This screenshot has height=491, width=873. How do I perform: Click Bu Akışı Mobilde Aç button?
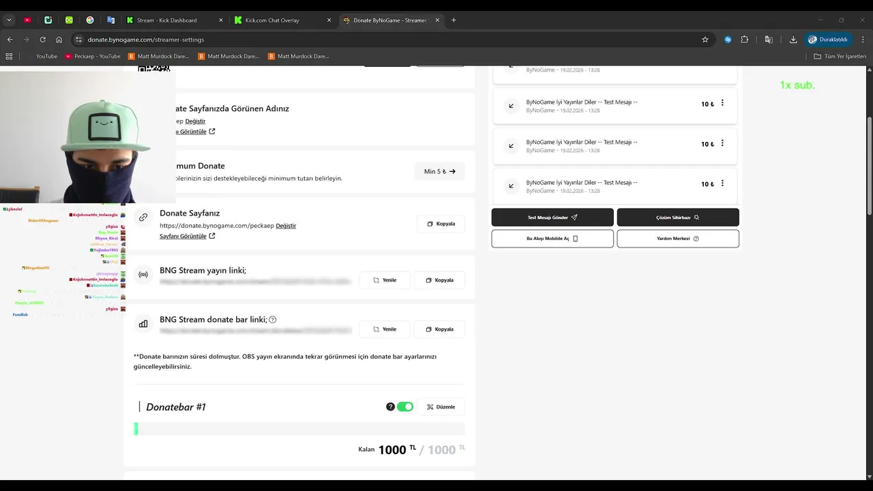click(x=552, y=239)
